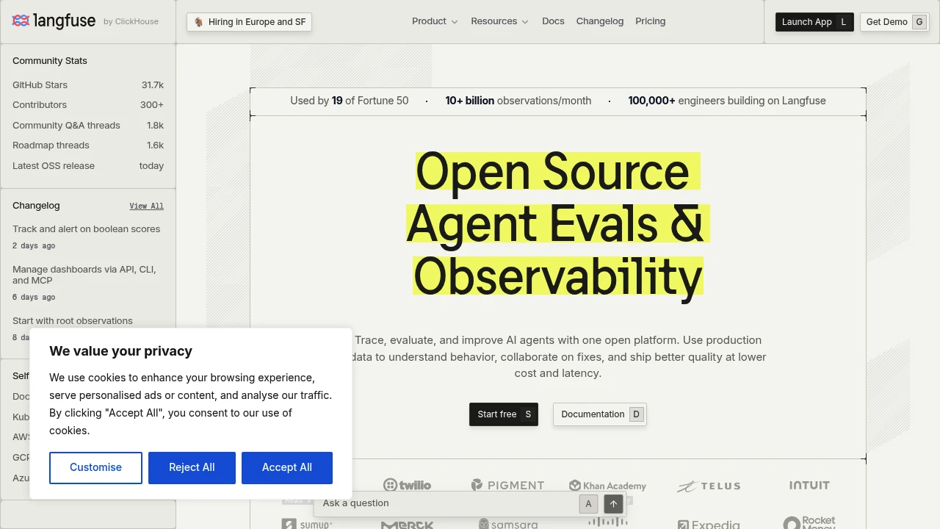Click the Expedia logo
Image resolution: width=940 pixels, height=529 pixels.
click(709, 525)
